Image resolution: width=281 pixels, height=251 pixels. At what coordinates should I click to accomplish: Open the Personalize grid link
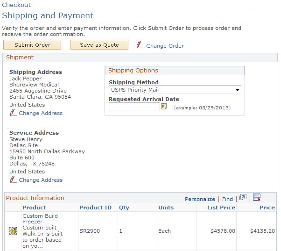coord(200,199)
